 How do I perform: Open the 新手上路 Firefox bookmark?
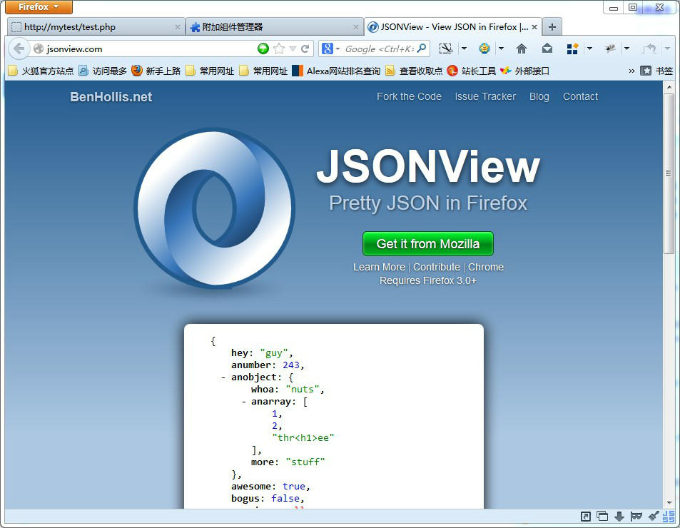pyautogui.click(x=156, y=71)
